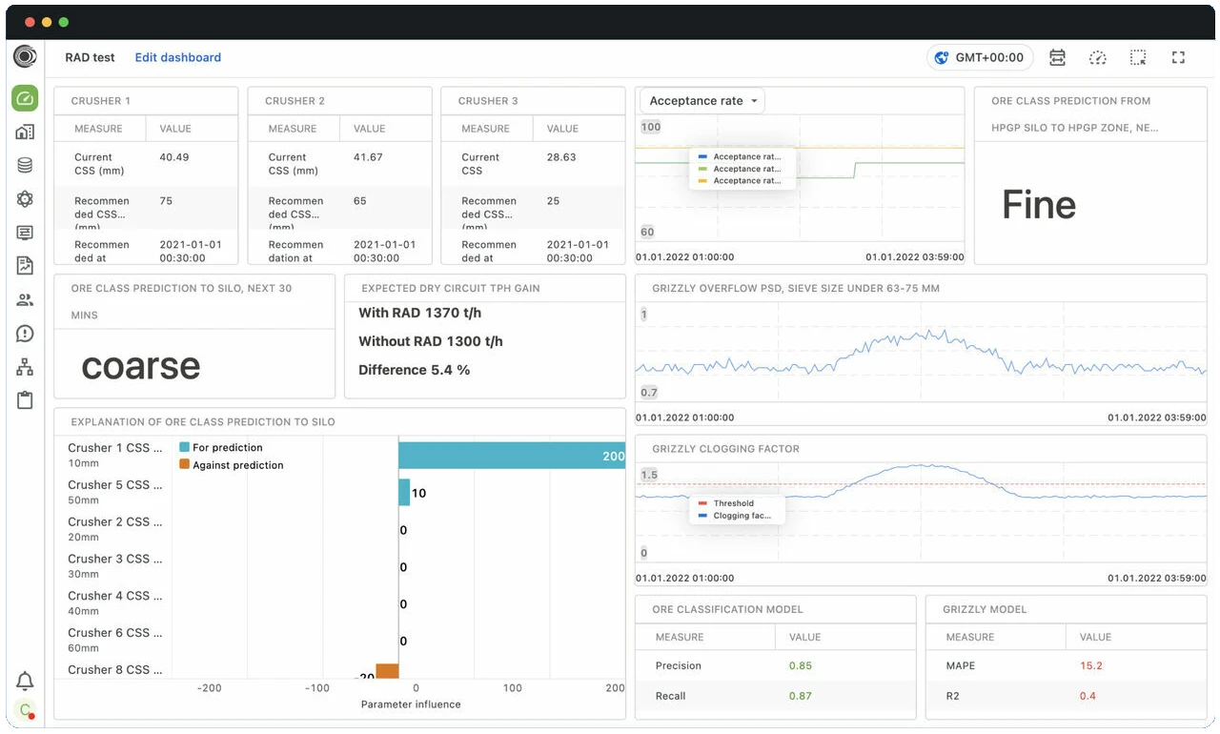Open the notifications bell icon
Image resolution: width=1220 pixels, height=734 pixels.
click(x=25, y=681)
